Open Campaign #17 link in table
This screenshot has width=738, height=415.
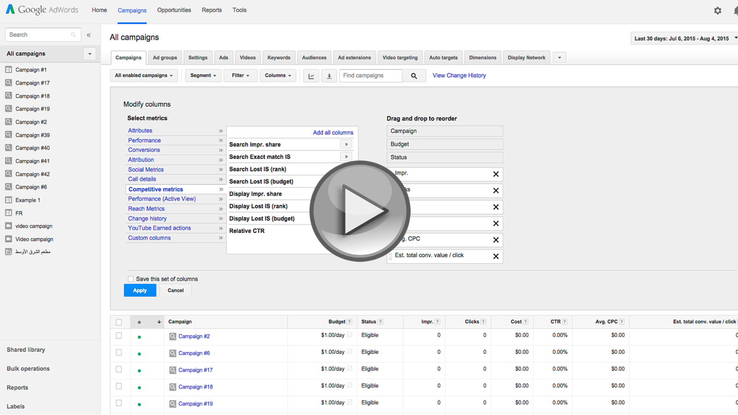click(x=196, y=370)
